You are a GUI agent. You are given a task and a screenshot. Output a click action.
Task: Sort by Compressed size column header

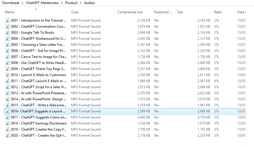[130, 12]
